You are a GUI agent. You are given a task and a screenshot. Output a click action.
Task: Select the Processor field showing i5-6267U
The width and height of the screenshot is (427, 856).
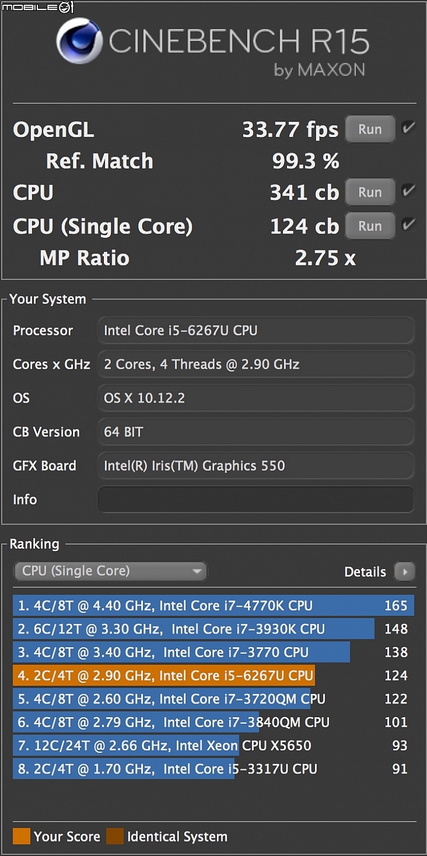pos(256,330)
